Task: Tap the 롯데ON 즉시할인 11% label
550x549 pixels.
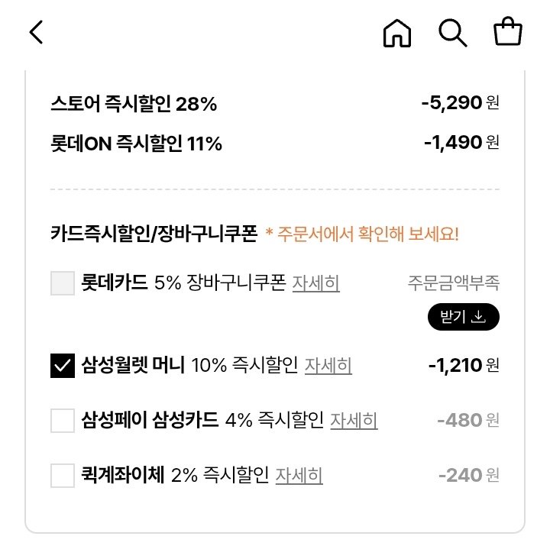Action: [x=136, y=143]
